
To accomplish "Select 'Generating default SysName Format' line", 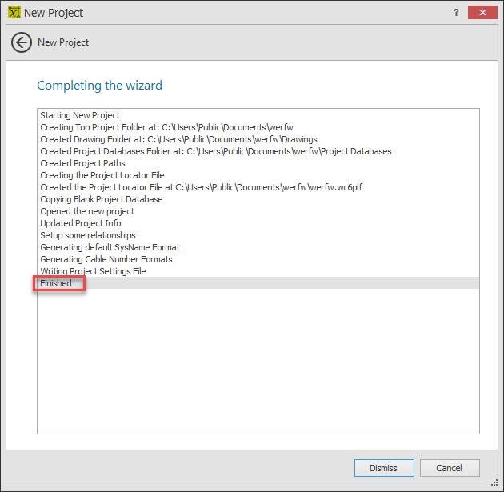I will [x=258, y=247].
